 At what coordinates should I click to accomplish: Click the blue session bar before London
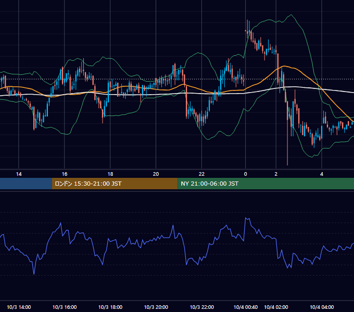point(26,184)
